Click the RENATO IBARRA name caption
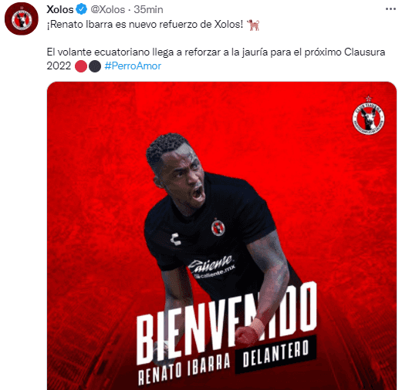This screenshot has width=402, height=390. (x=184, y=368)
